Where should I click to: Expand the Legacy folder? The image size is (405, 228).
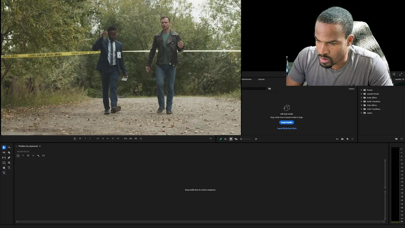(361, 113)
